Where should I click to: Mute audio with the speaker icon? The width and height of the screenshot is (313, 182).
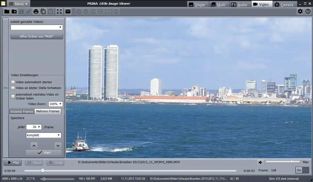coord(261,162)
